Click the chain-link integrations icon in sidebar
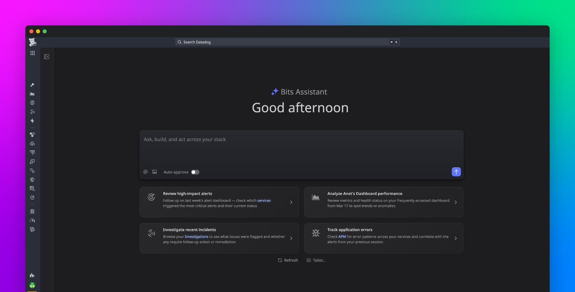The width and height of the screenshot is (575, 292). 32,170
